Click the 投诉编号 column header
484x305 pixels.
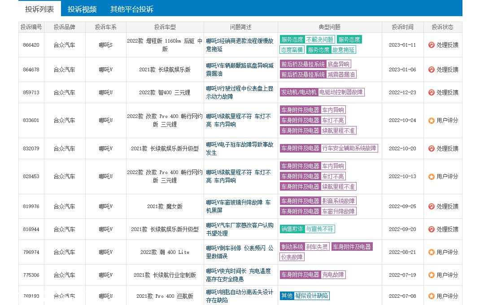[31, 27]
